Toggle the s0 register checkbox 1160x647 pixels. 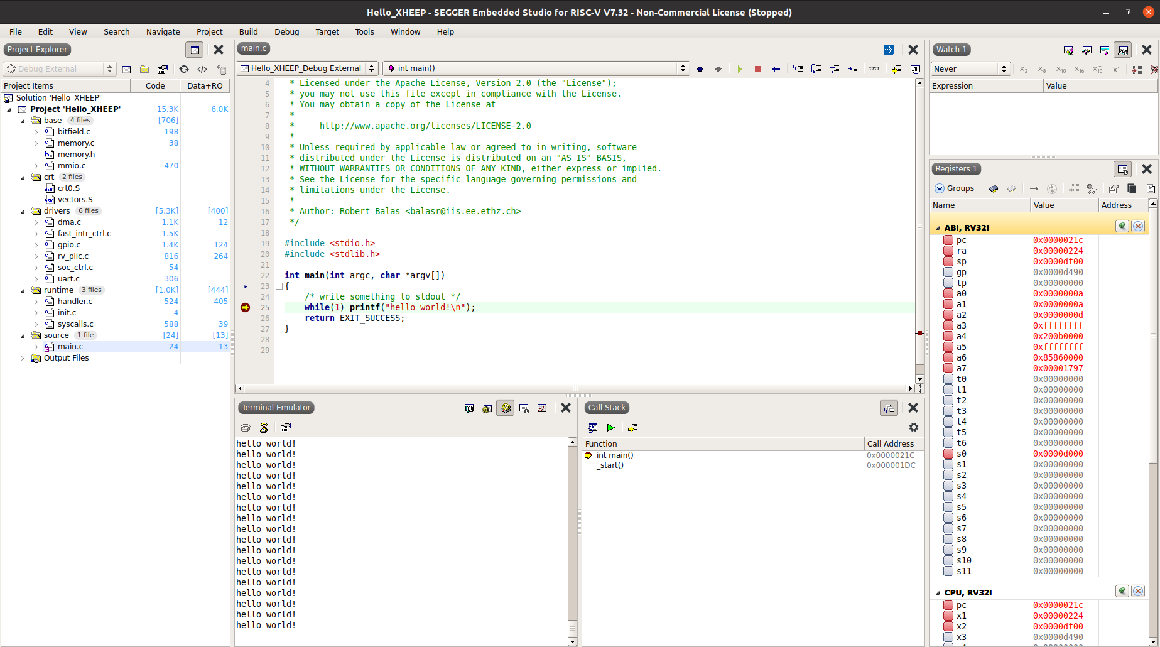(x=948, y=454)
